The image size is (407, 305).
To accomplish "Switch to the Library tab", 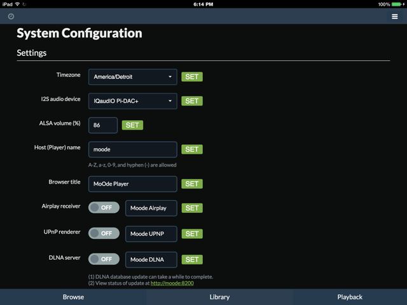I will [219, 297].
